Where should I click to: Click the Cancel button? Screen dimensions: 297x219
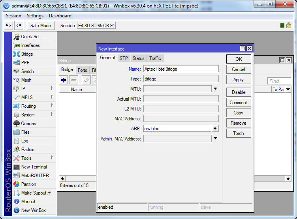point(239,69)
